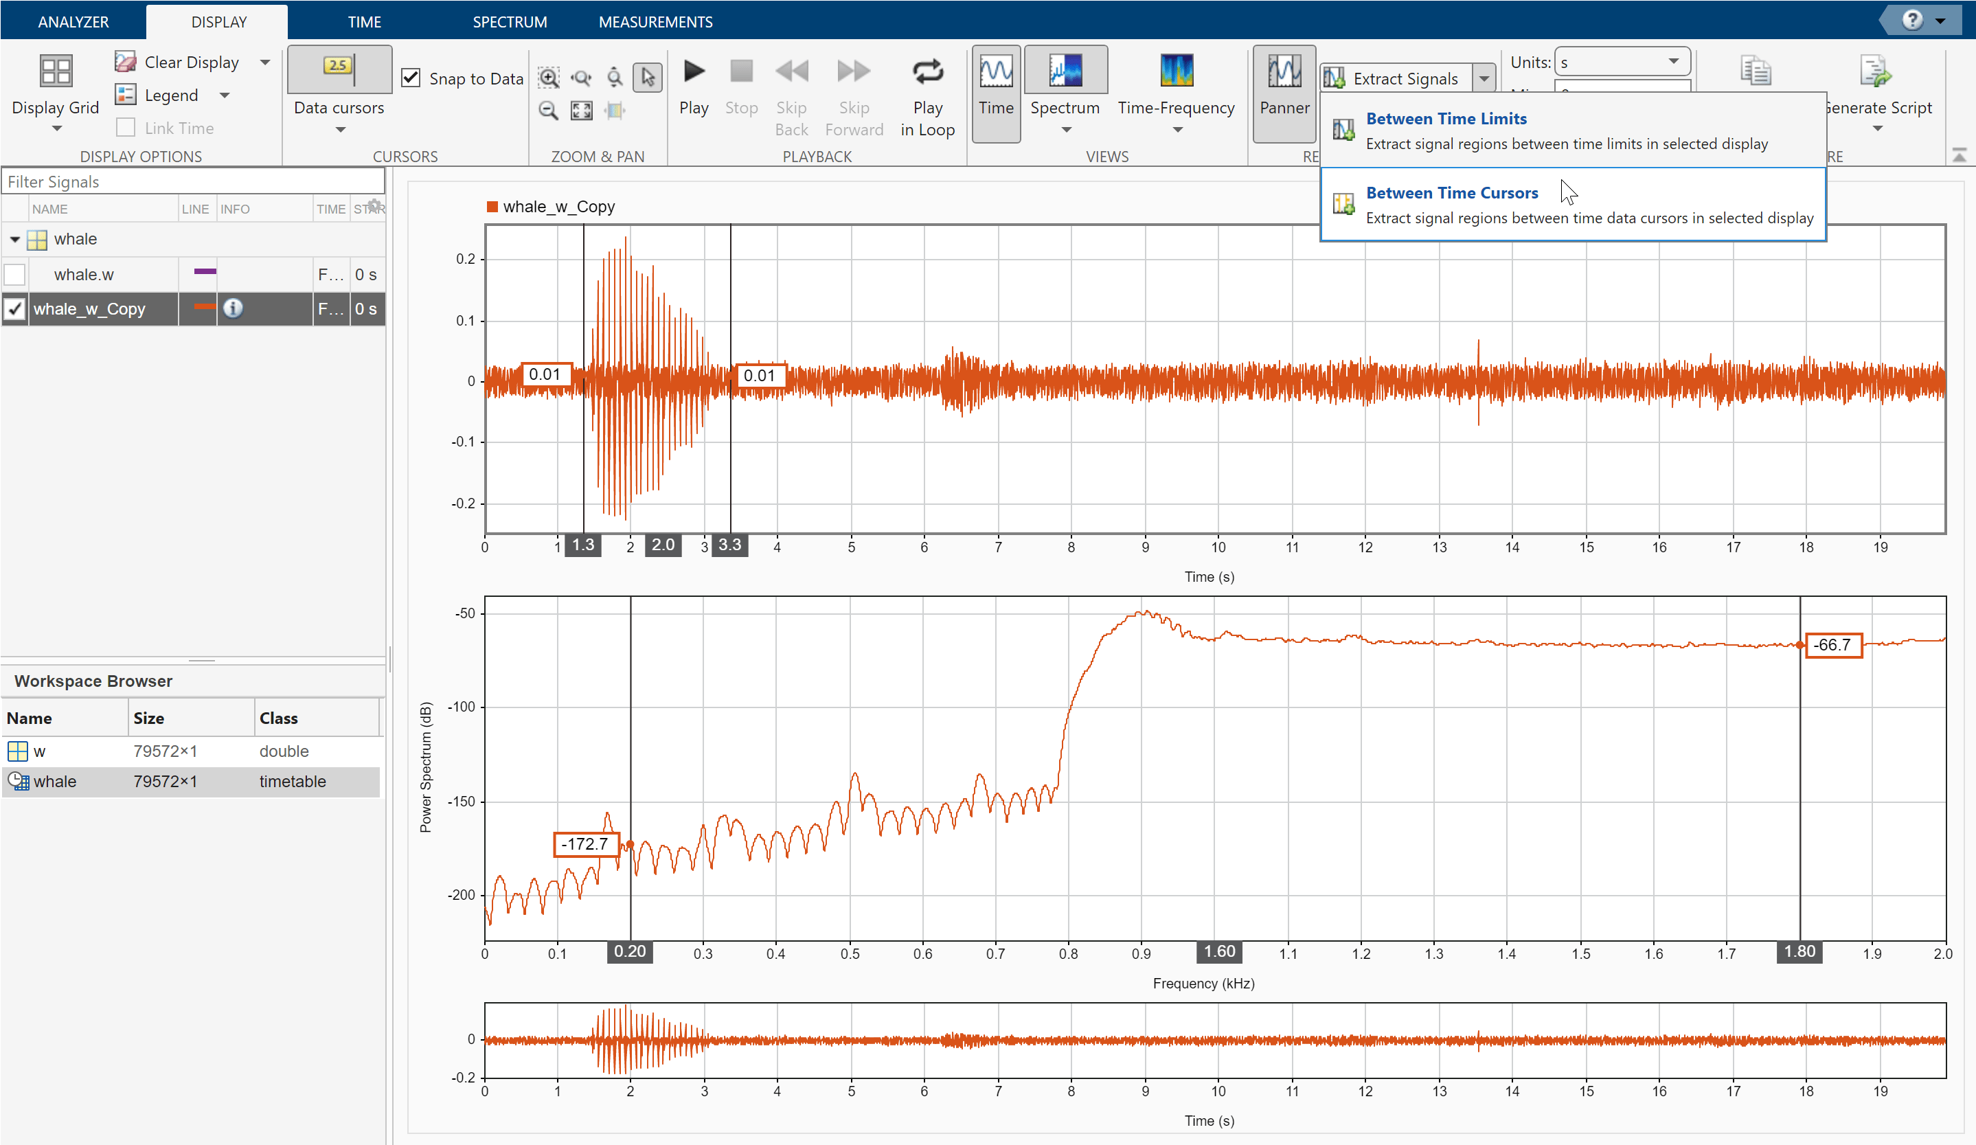Collapse the whale signal group
1976x1145 pixels.
[14, 239]
